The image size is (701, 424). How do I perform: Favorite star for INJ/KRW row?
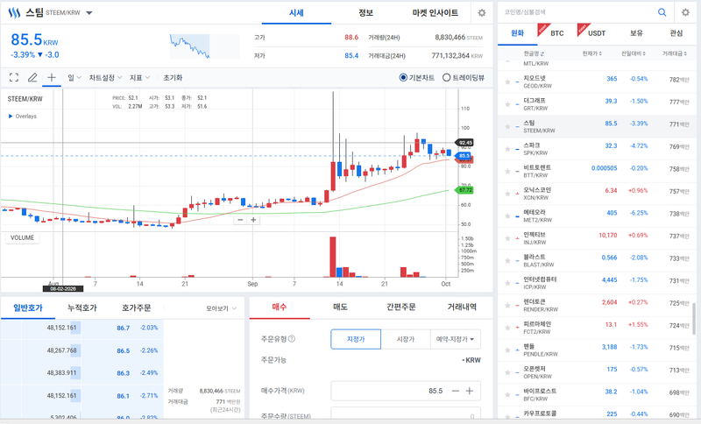[507, 238]
